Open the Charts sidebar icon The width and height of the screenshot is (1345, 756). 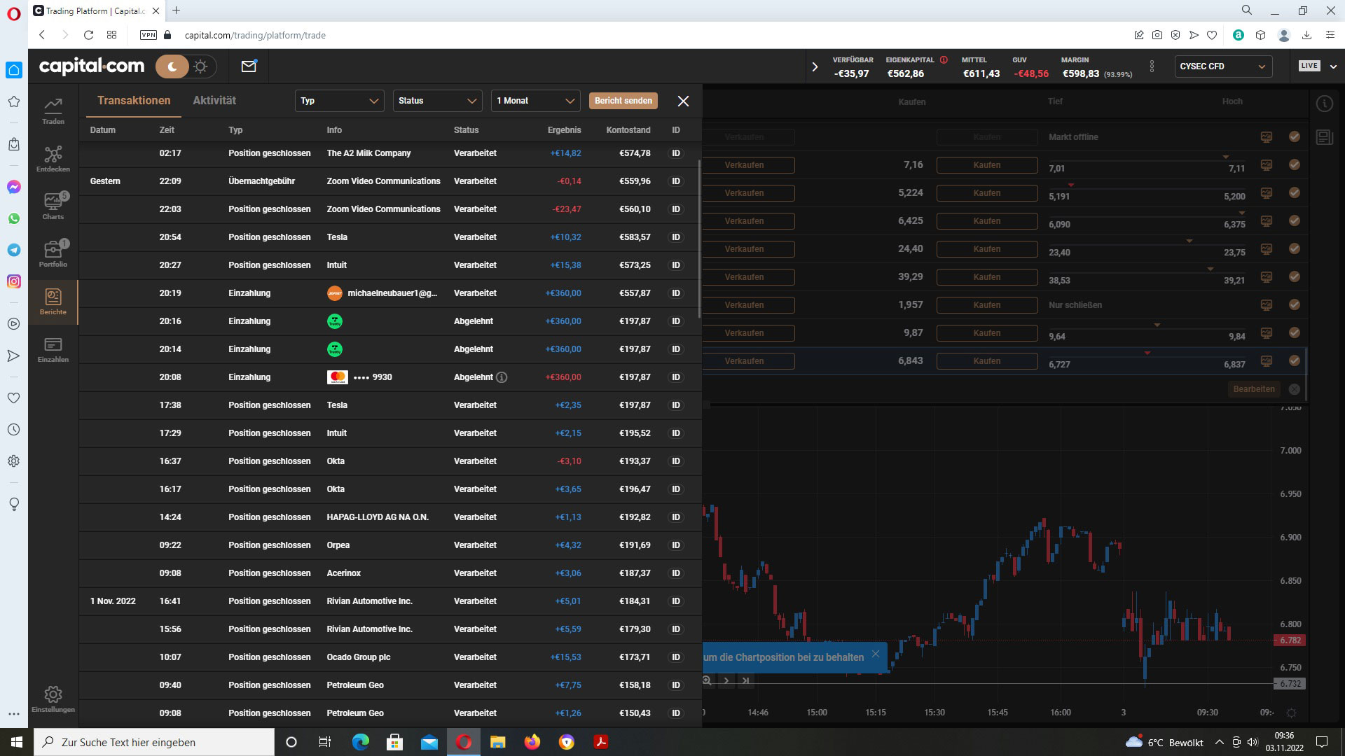(53, 206)
